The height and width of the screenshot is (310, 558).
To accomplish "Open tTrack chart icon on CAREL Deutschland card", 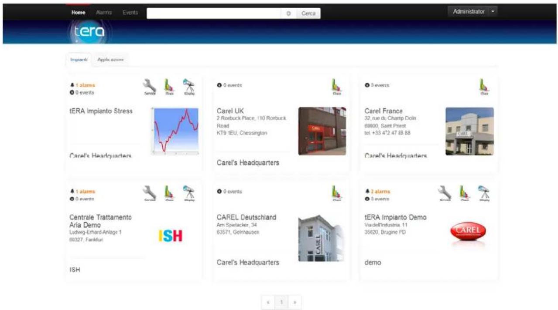I will point(336,193).
